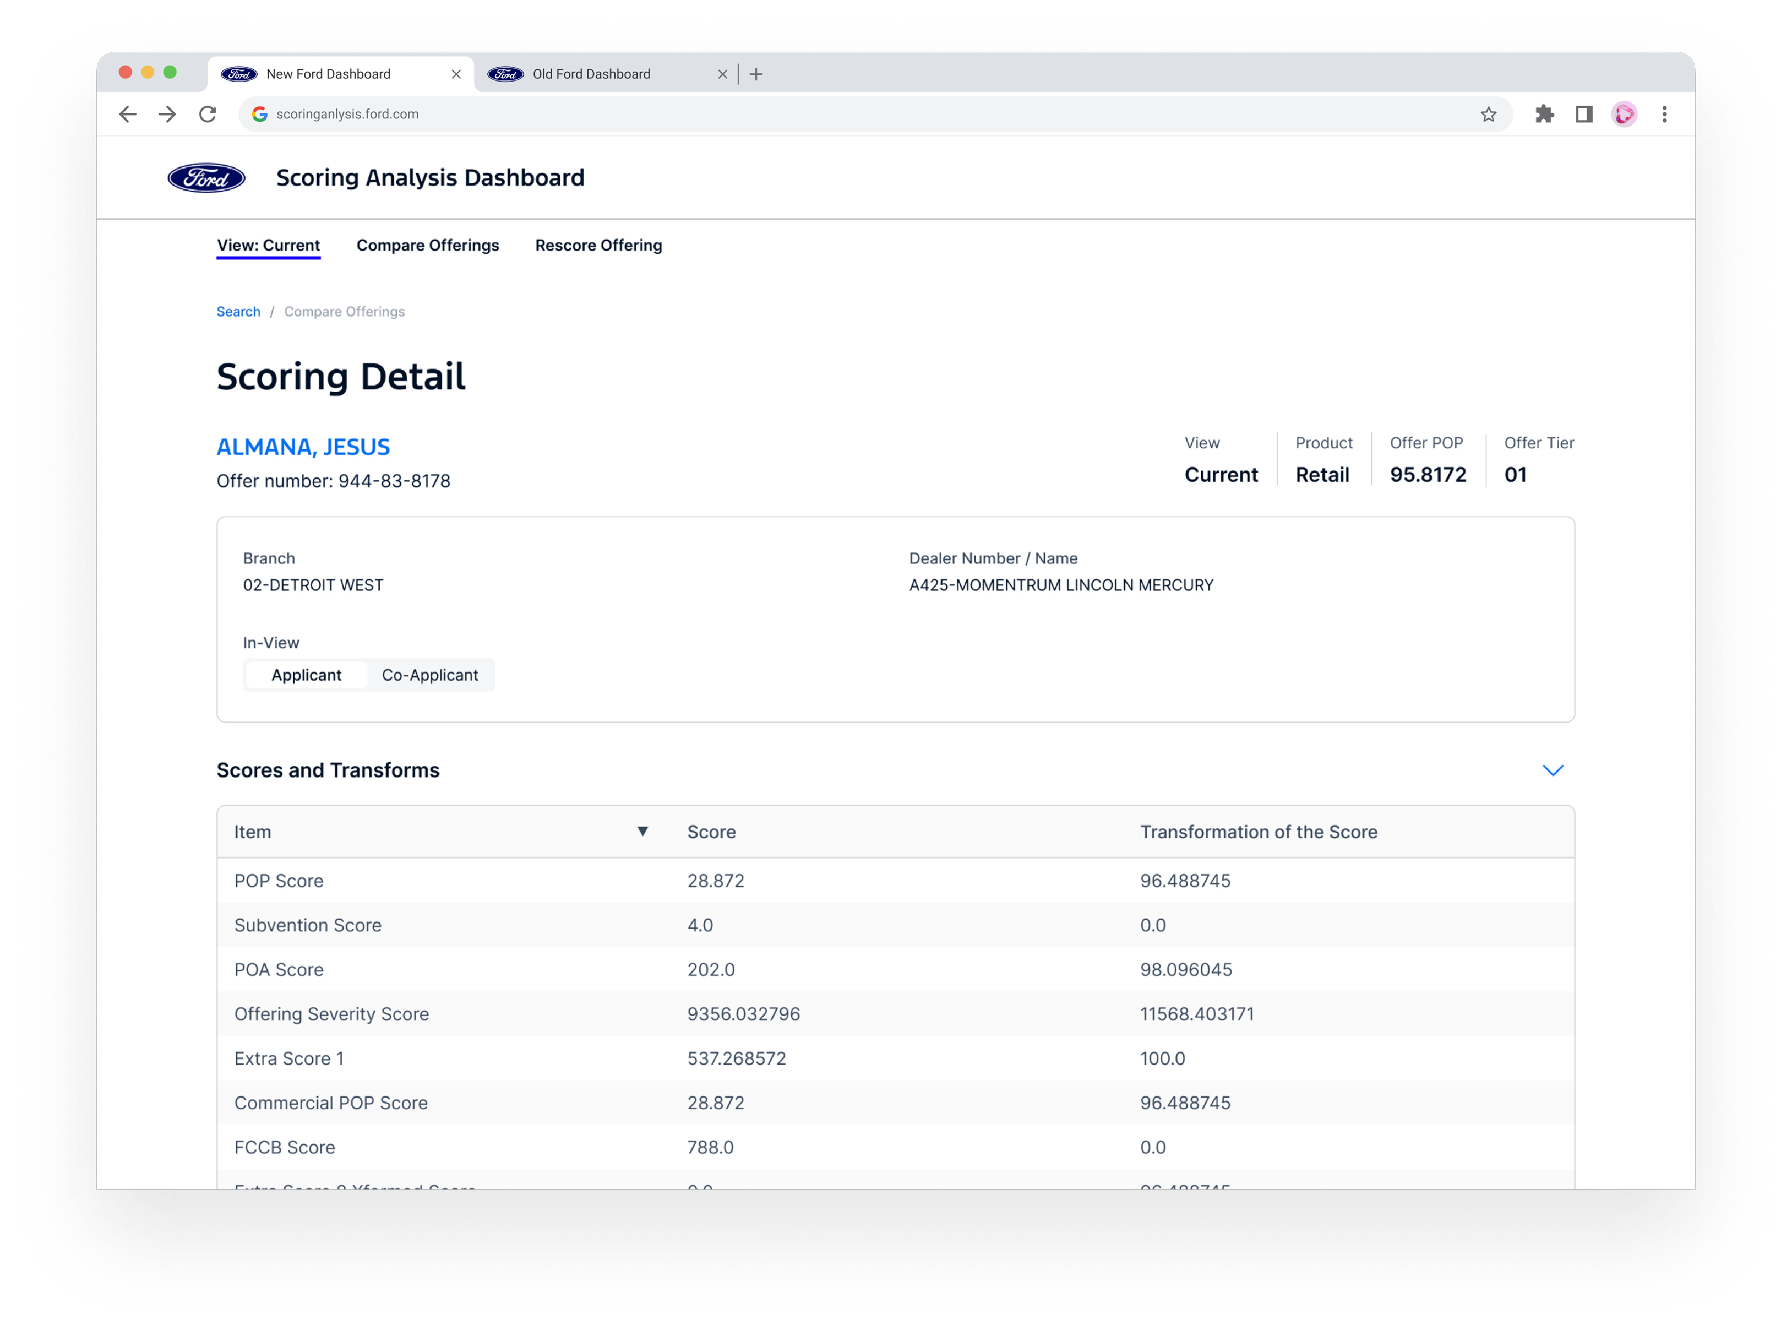Switch in-view to Co-Applicant
This screenshot has height=1330, width=1792.
pos(429,675)
